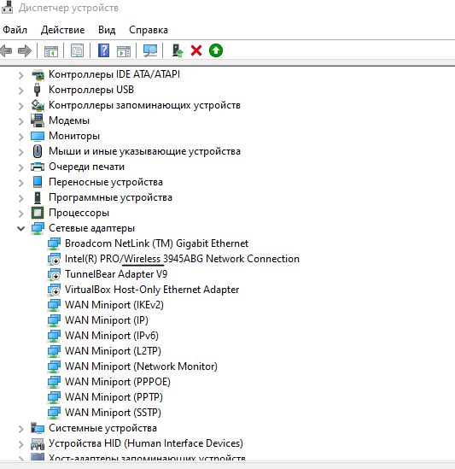Select Переносные устройства category label
The height and width of the screenshot is (469, 455).
[106, 182]
